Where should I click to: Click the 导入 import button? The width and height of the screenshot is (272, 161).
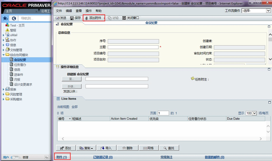106,148
